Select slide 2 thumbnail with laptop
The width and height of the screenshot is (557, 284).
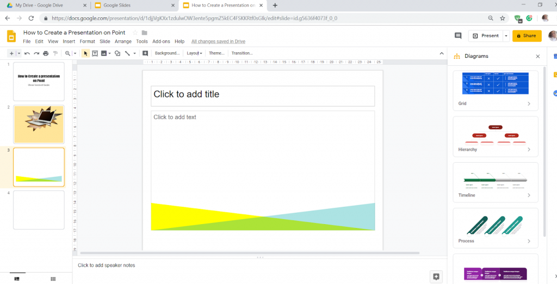39,124
